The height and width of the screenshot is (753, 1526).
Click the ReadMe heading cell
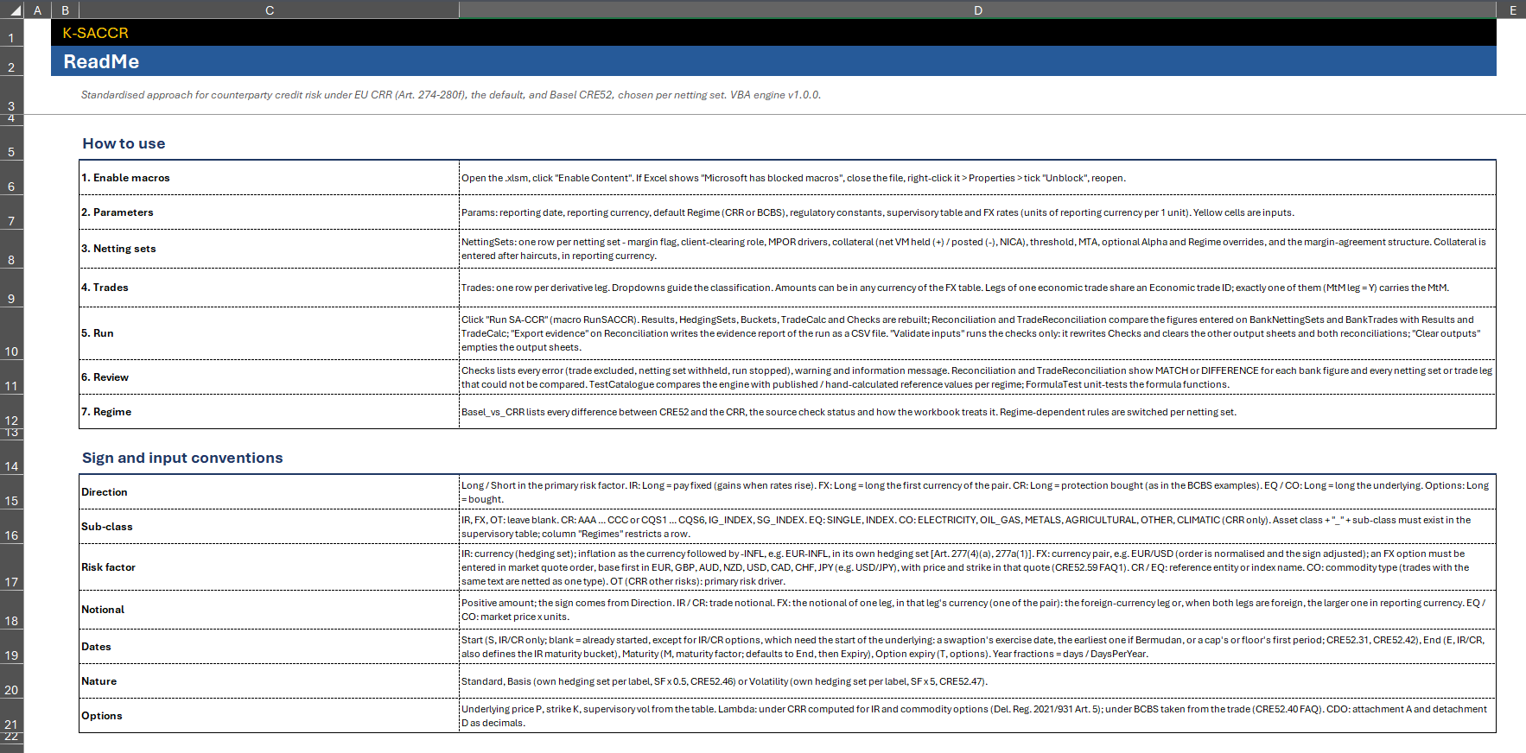[x=773, y=61]
